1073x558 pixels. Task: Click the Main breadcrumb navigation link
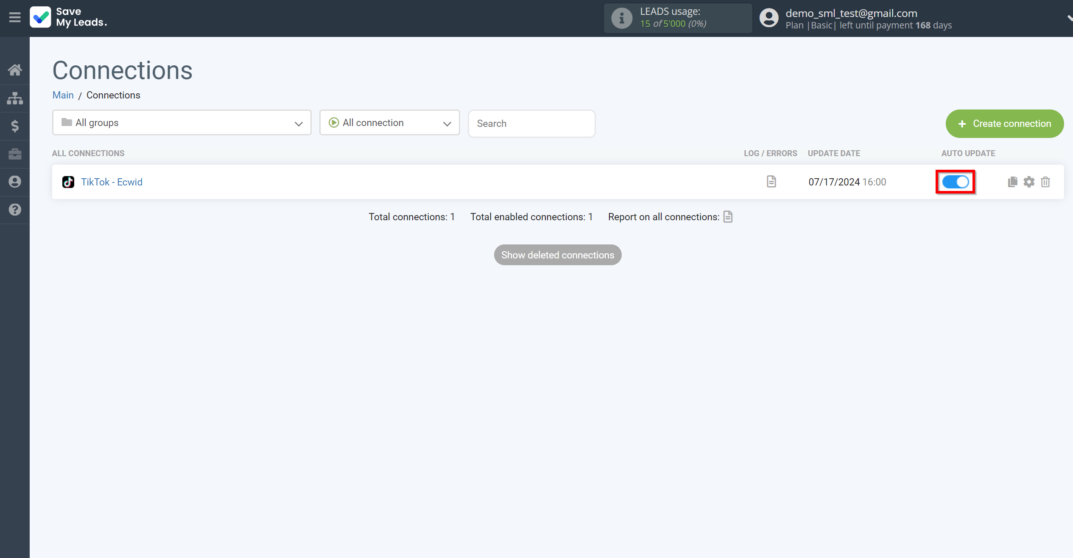click(x=62, y=95)
